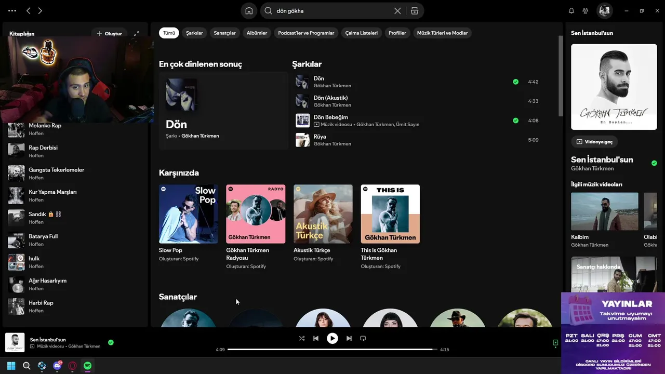Open the hulk playlist

pyautogui.click(x=75, y=262)
